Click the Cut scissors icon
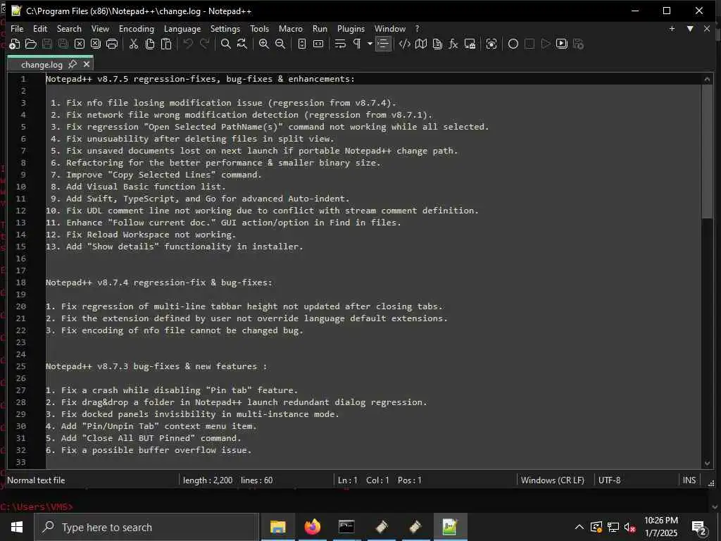This screenshot has height=541, width=721. tap(134, 44)
